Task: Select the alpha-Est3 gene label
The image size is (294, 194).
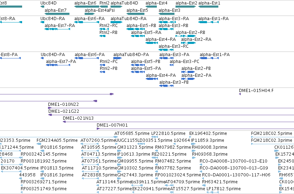Action: [169, 10]
